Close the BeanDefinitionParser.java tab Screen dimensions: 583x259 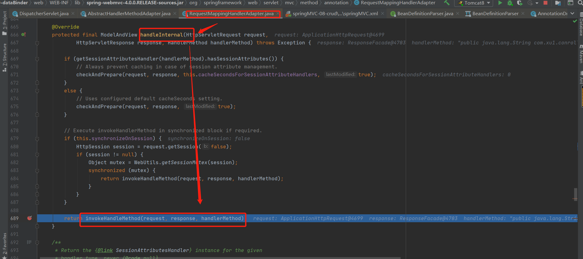(458, 14)
